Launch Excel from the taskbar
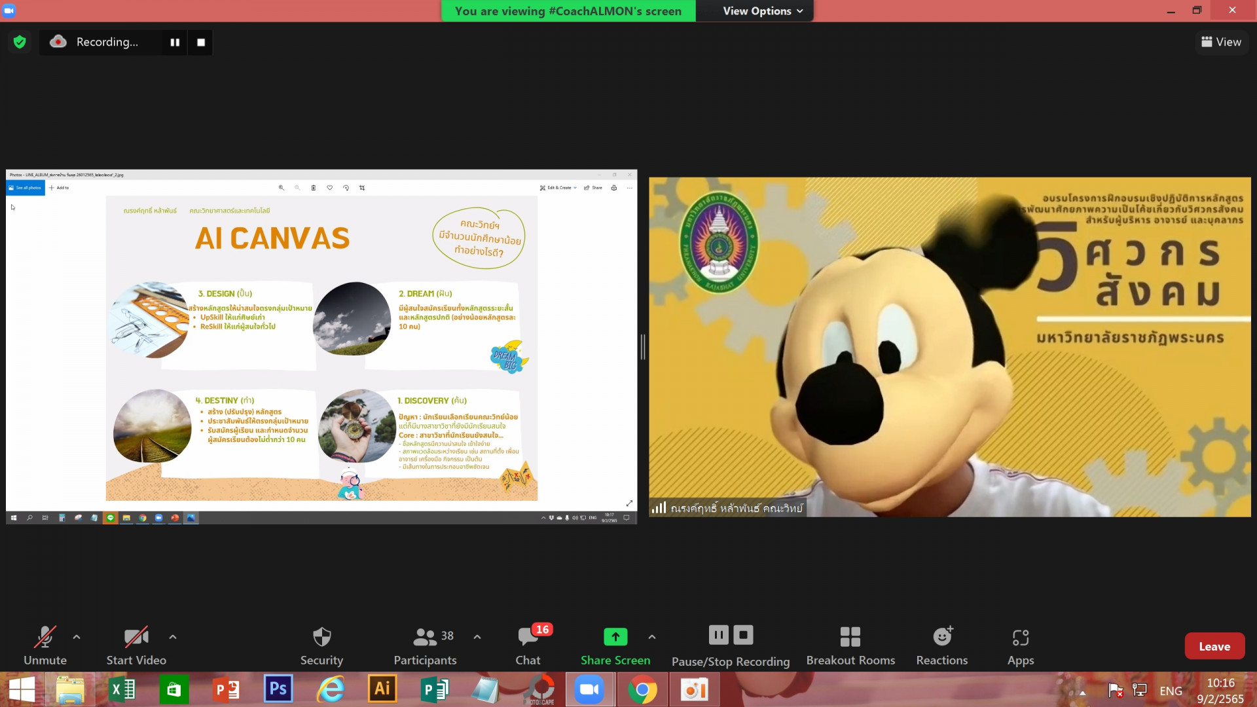 tap(122, 689)
